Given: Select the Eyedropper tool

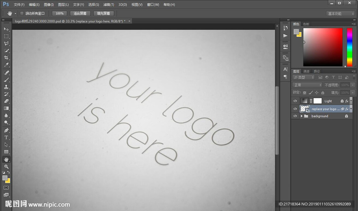Looking at the screenshot, I should coord(6,65).
